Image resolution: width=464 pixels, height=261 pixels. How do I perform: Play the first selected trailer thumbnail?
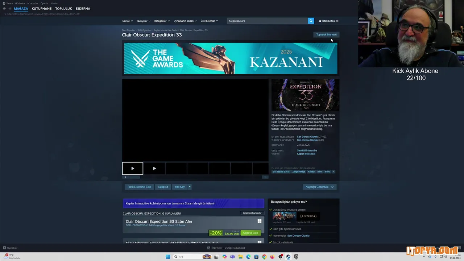coord(133,168)
